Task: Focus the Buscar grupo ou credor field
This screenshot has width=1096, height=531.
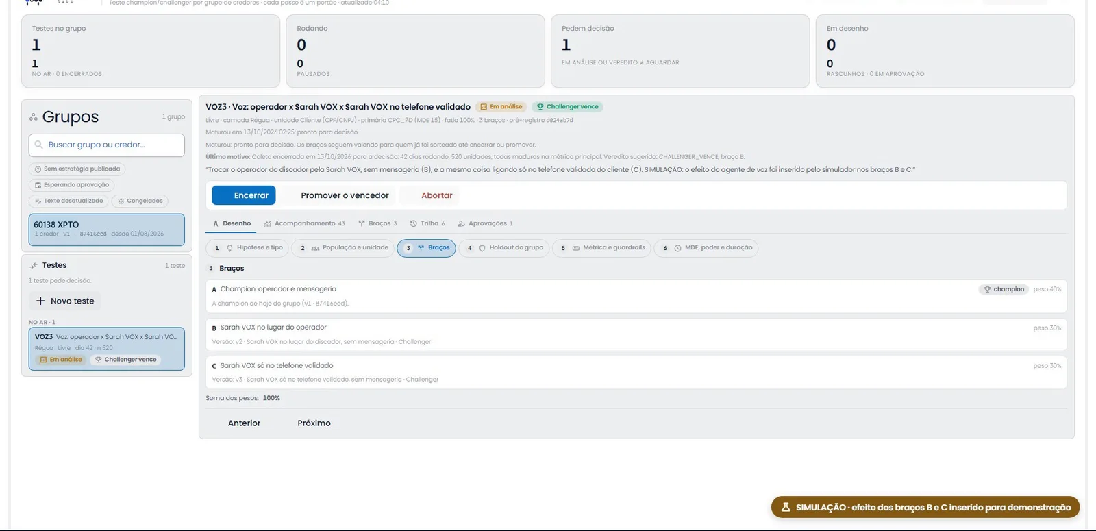Action: [107, 145]
